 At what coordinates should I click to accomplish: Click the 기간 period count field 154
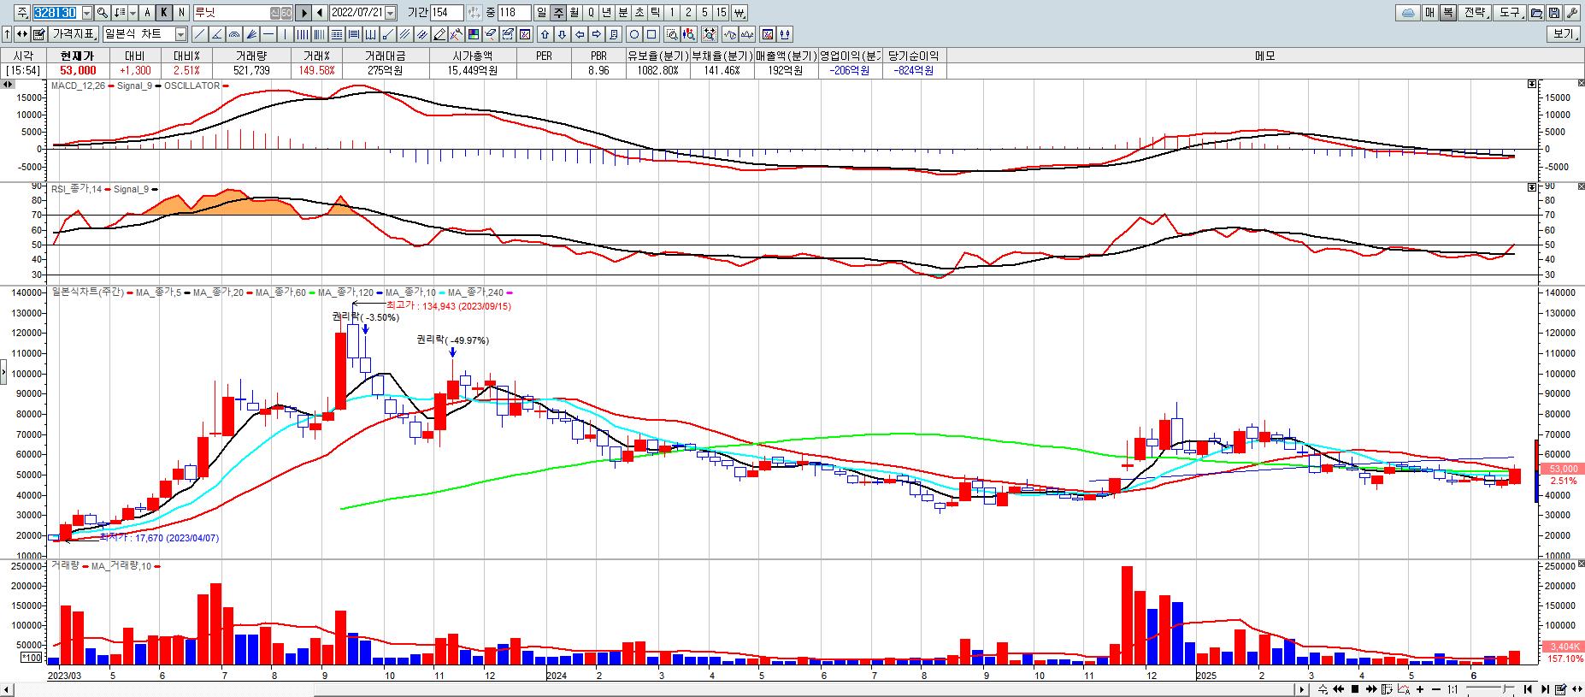[447, 13]
